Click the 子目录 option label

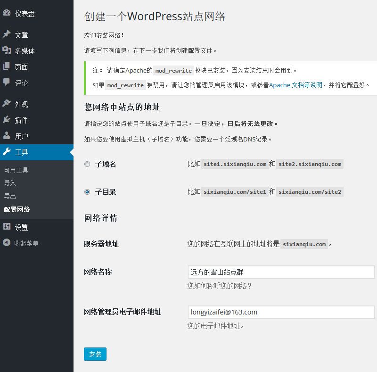(106, 192)
